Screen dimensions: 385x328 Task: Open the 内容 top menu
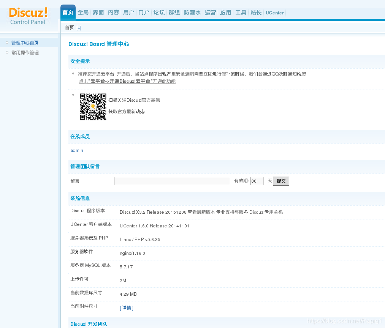pyautogui.click(x=113, y=13)
